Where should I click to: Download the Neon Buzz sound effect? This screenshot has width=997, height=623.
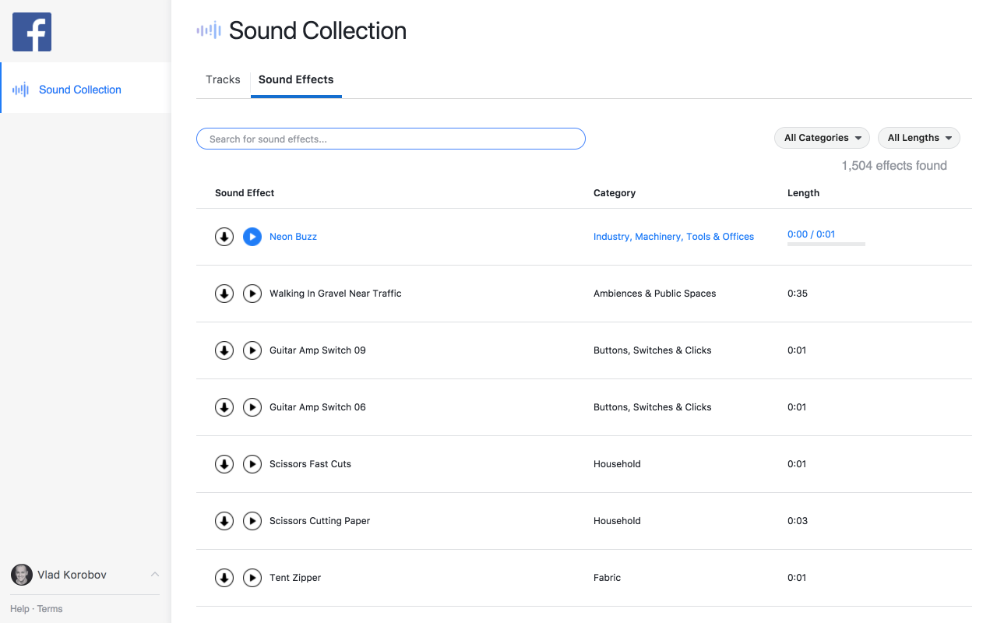[224, 237]
